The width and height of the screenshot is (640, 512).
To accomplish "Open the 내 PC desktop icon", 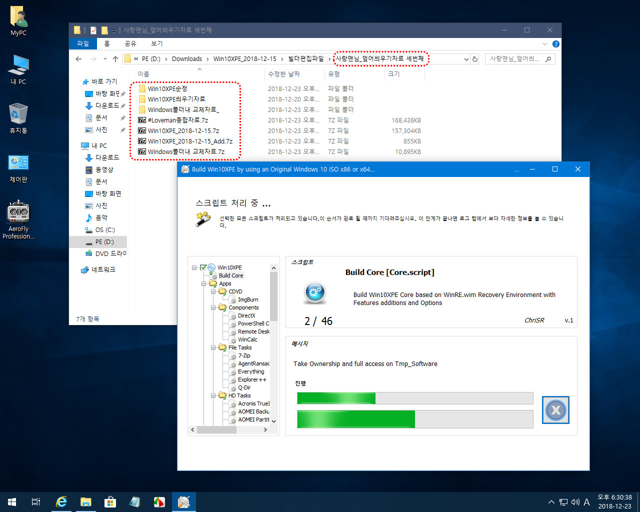I will point(18,70).
